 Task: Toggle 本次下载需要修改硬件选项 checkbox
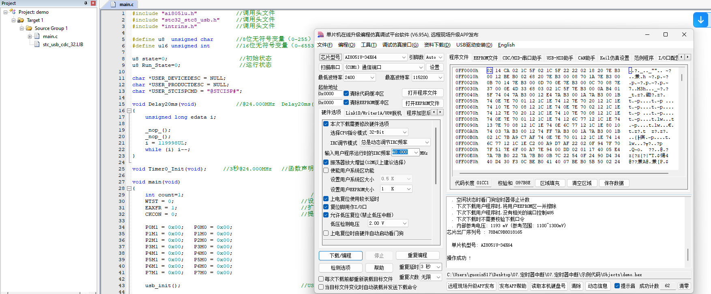pos(326,124)
